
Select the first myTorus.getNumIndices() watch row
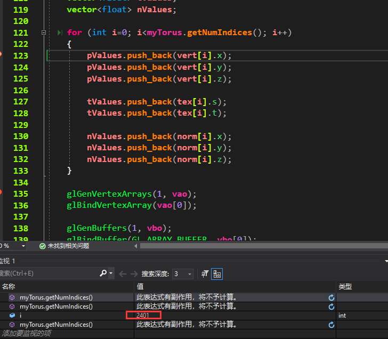pyautogui.click(x=194, y=297)
